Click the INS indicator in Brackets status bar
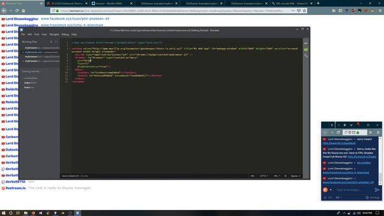 point(252,176)
